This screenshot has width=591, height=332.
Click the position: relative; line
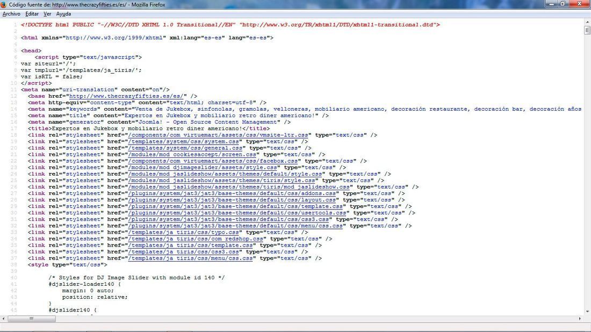click(x=95, y=297)
